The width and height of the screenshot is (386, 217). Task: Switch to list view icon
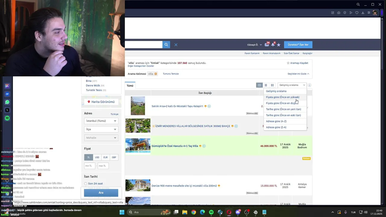pyautogui.click(x=266, y=85)
